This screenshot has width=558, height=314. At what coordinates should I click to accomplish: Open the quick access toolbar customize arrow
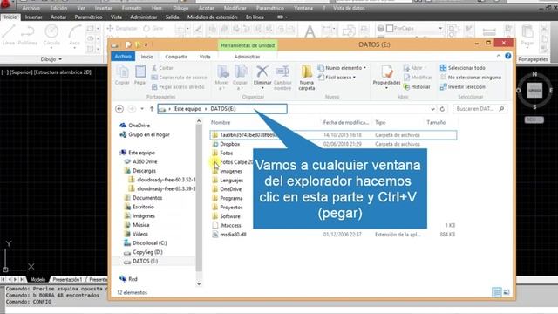146,45
